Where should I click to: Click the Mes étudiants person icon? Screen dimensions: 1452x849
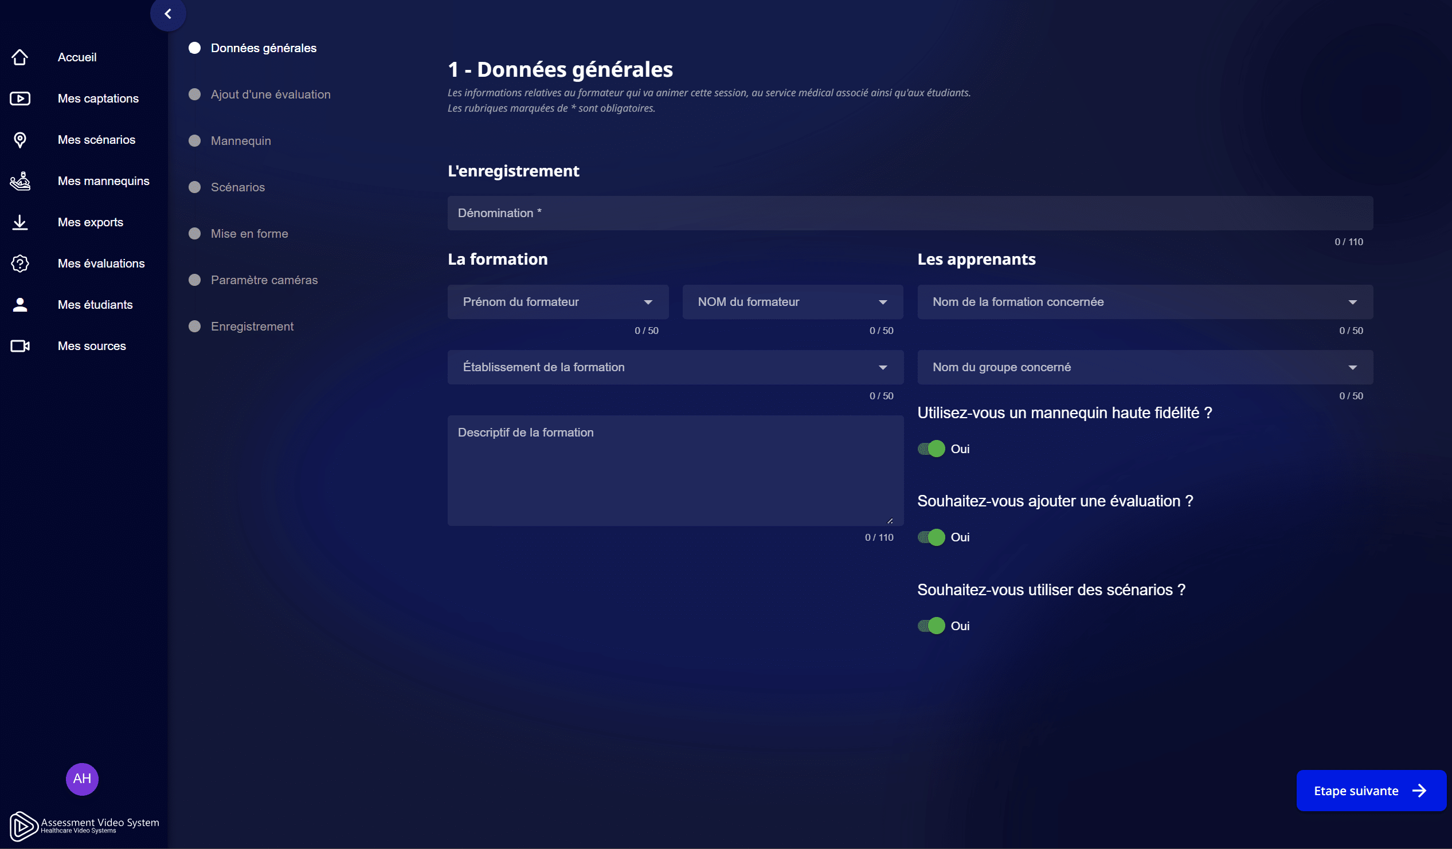19,305
